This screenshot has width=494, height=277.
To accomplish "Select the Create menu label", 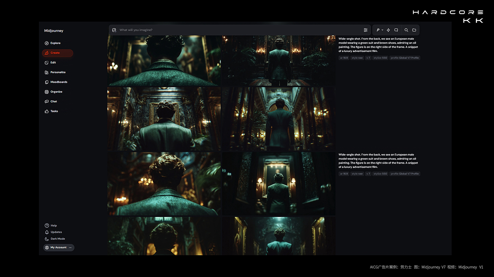I will [x=55, y=53].
